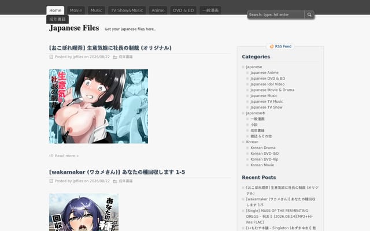Screen dimensions: 370x231
Task: Click the Categories heading
Action: (x=256, y=57)
